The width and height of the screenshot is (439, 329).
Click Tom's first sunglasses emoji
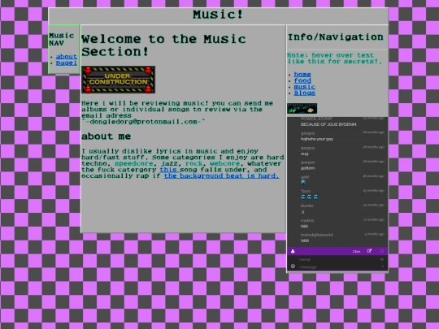point(303,197)
